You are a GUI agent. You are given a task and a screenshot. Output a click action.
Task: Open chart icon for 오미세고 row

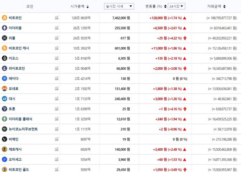[x=57, y=159]
